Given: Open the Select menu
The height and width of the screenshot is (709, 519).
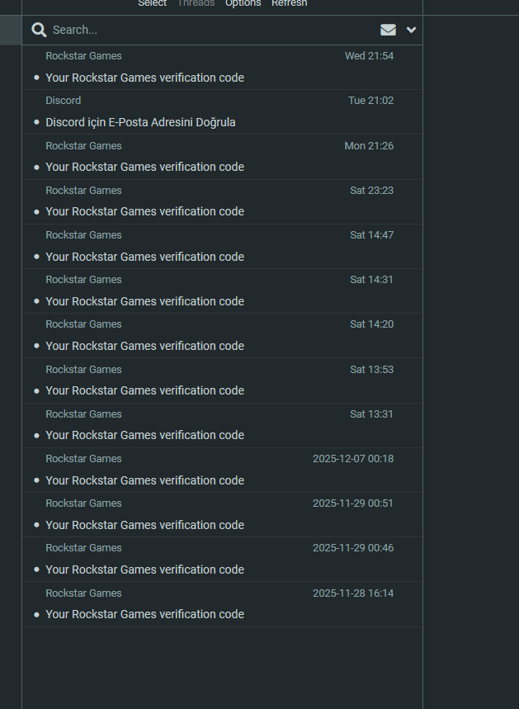Looking at the screenshot, I should tap(153, 3).
